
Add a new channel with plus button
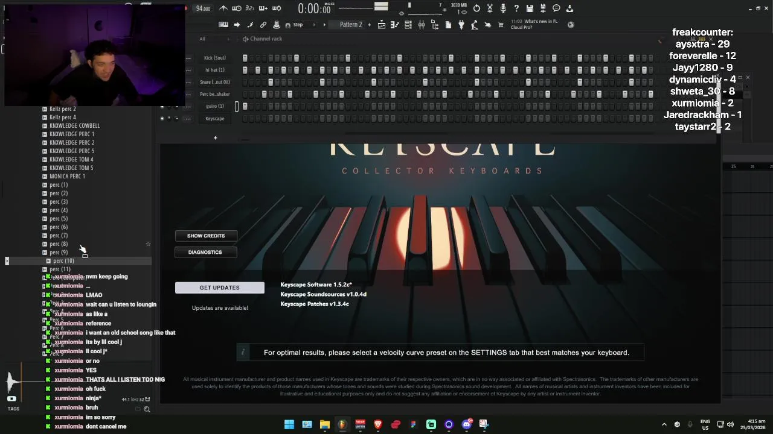coord(215,138)
